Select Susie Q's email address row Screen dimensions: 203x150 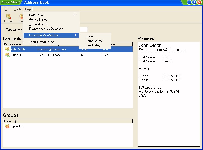[x=48, y=55]
